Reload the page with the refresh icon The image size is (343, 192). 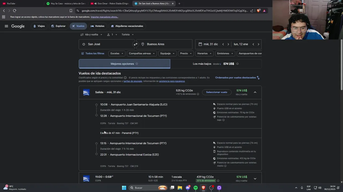click(14, 11)
